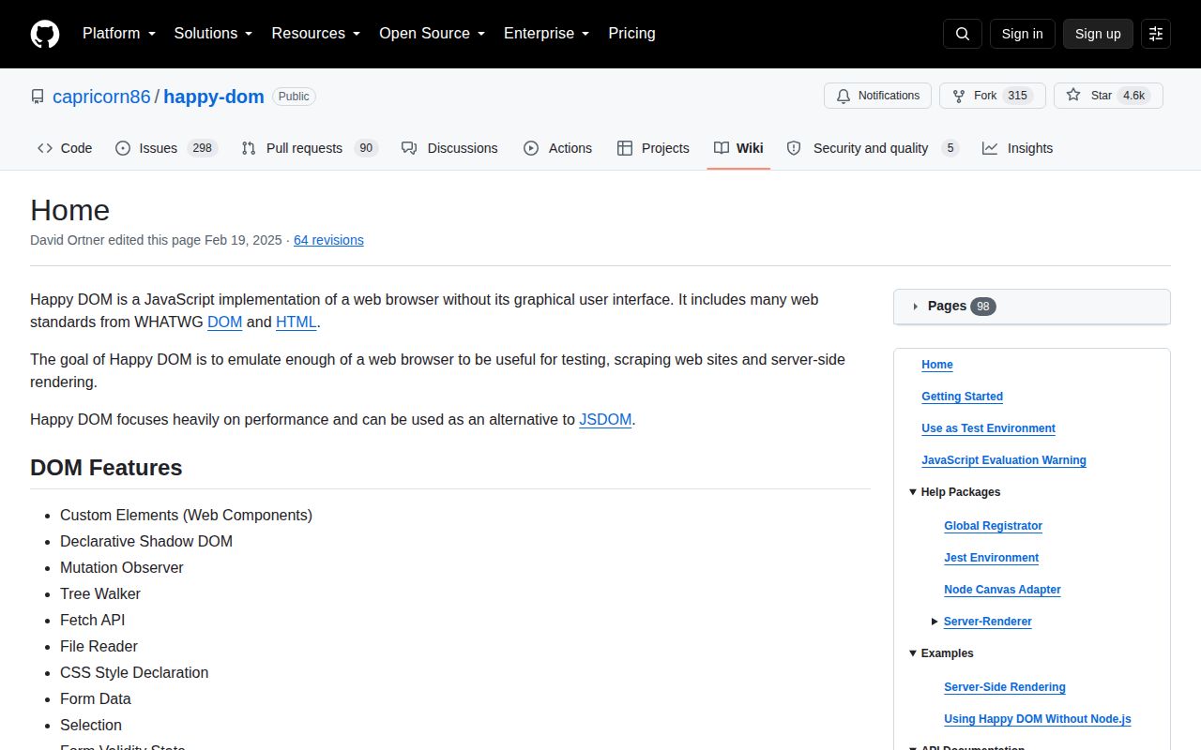Click the Star icon
1201x750 pixels.
tap(1073, 96)
